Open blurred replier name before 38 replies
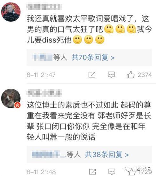 [49, 155]
